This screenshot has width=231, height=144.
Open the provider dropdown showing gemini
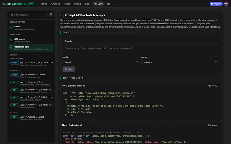101,62
